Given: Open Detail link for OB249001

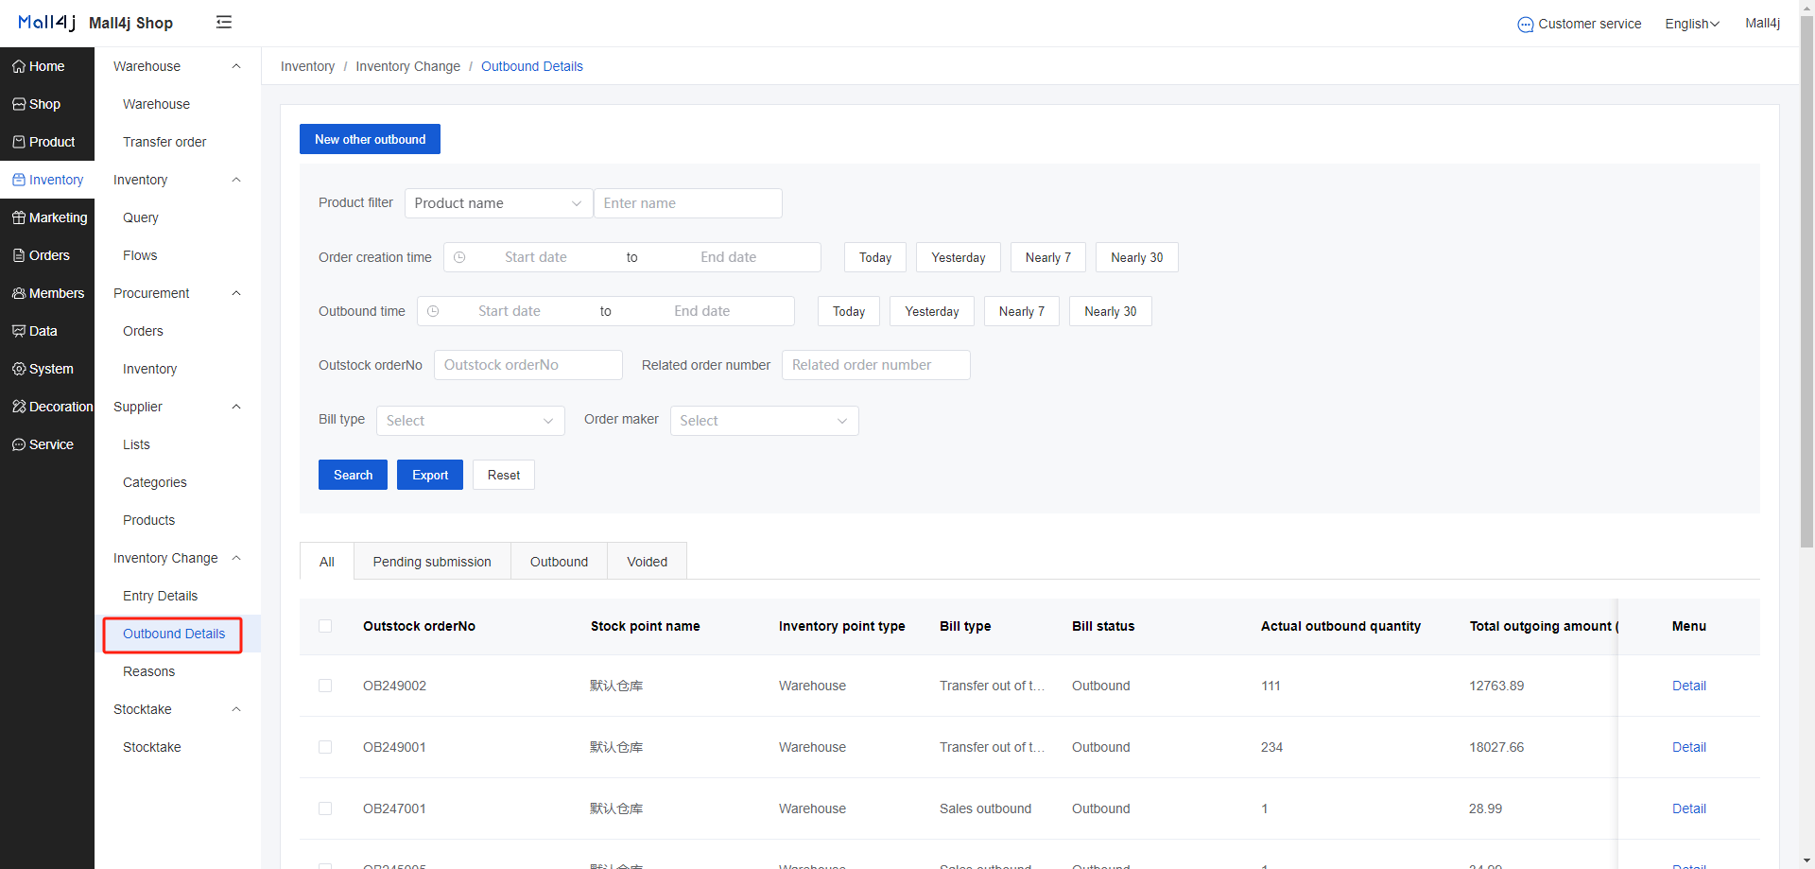Looking at the screenshot, I should click(1688, 747).
